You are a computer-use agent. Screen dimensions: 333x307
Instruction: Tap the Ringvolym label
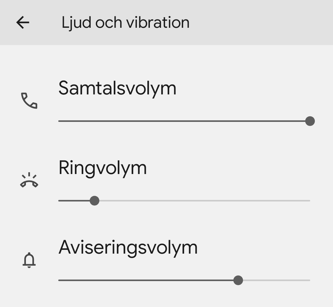102,168
